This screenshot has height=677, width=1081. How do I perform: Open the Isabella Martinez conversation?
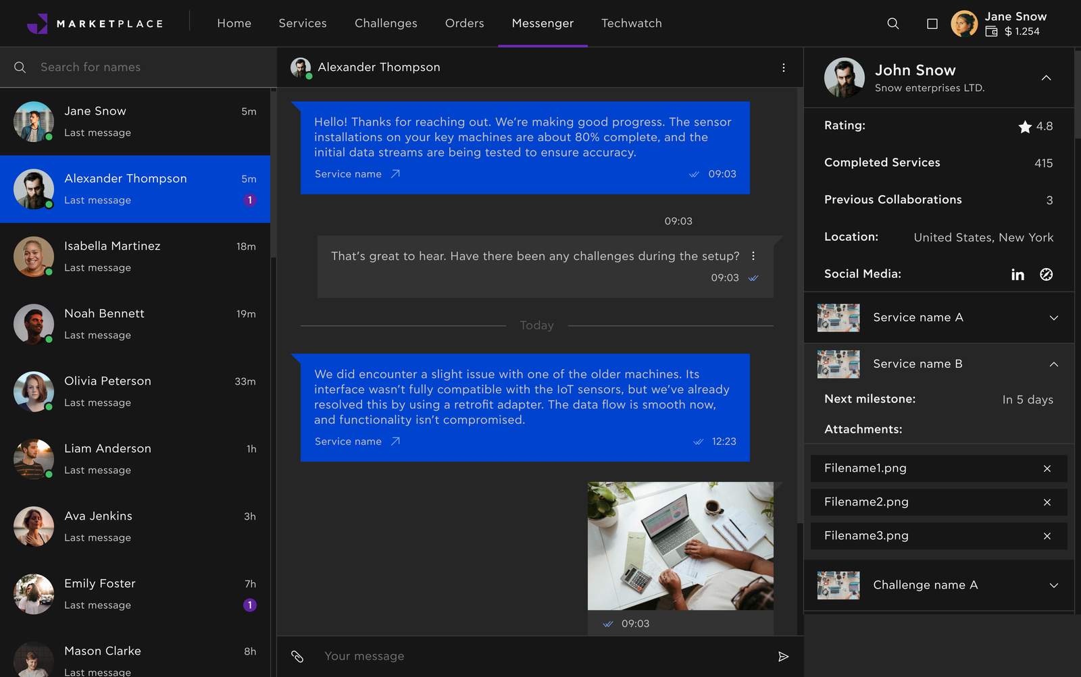(x=135, y=256)
